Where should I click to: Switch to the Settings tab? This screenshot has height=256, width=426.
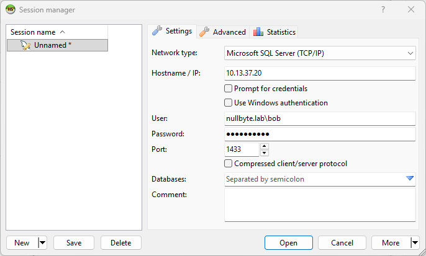172,31
